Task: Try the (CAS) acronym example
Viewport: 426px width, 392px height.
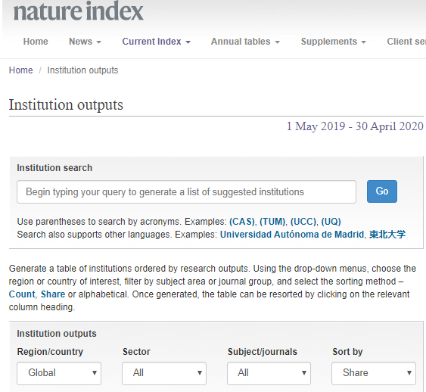Action: tap(242, 222)
